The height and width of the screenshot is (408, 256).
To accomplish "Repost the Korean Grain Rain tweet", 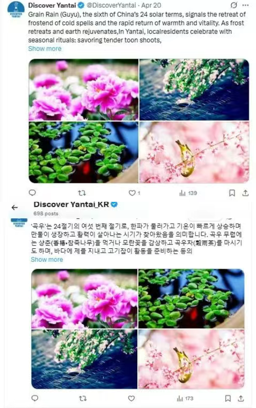I will [83, 398].
